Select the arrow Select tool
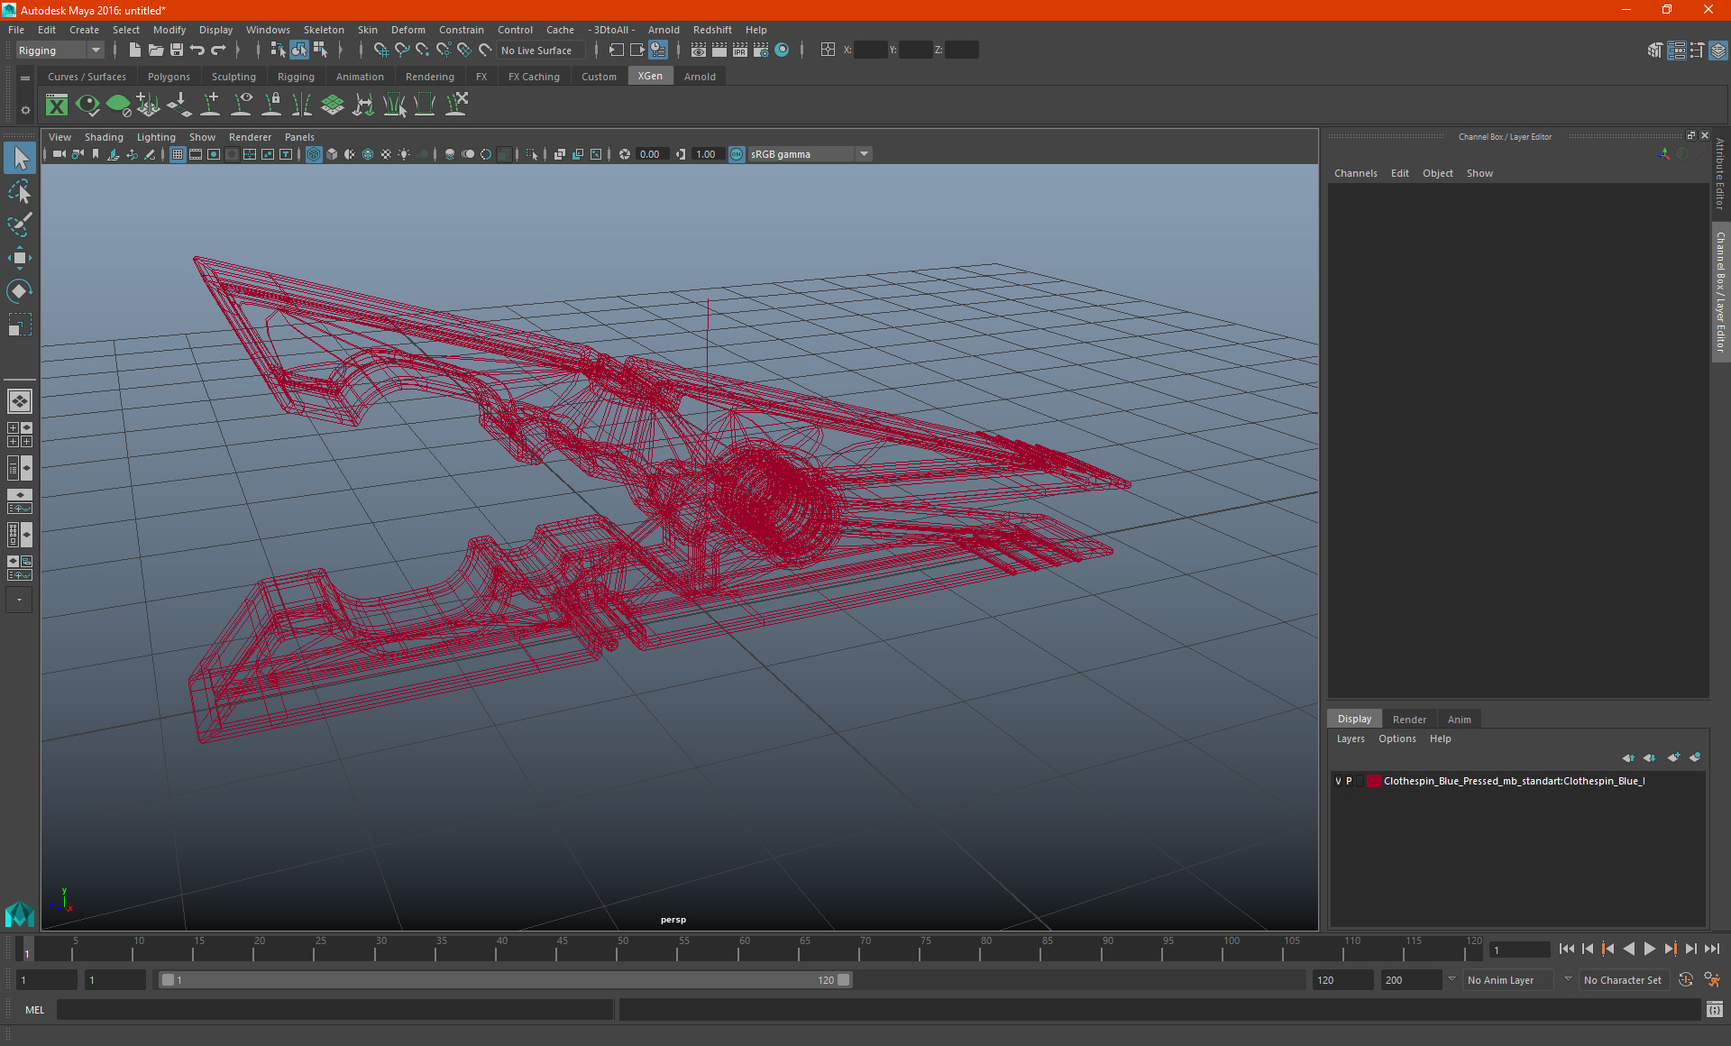Viewport: 1731px width, 1046px height. click(x=20, y=159)
